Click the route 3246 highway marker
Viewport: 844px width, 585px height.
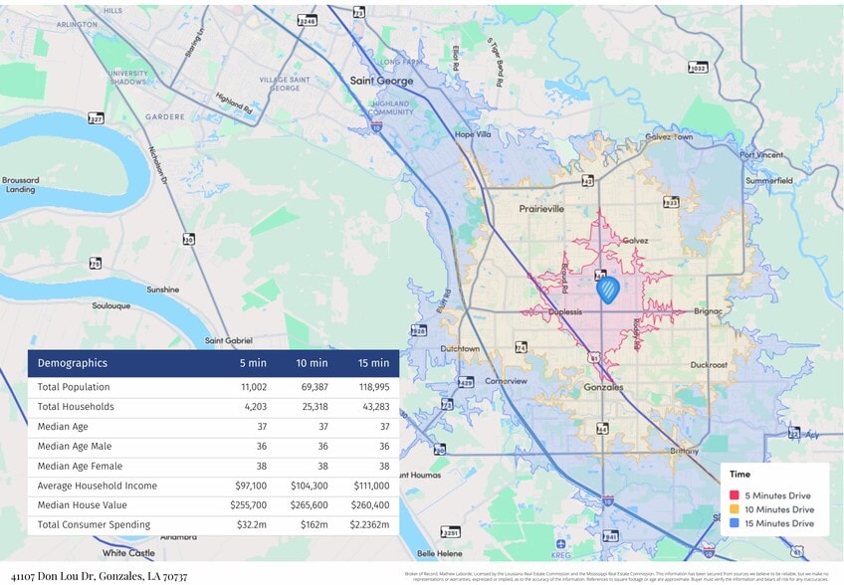[x=308, y=21]
